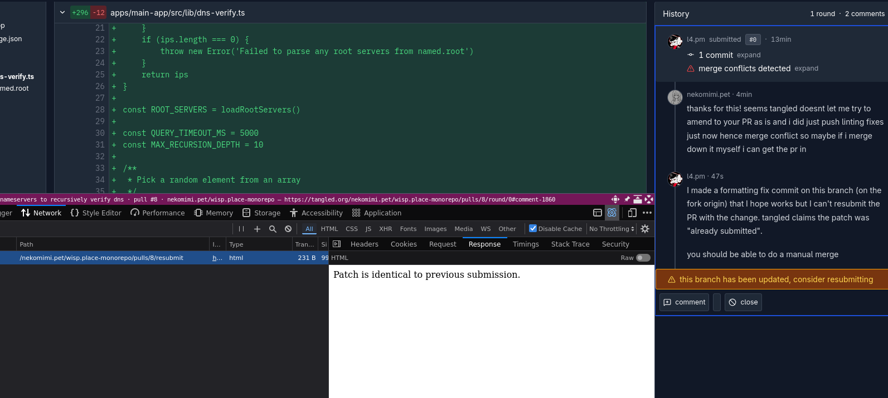
Task: Expand merge conflicts detected details
Action: point(806,68)
